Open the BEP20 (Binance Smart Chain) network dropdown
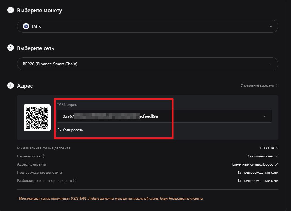 click(x=147, y=64)
